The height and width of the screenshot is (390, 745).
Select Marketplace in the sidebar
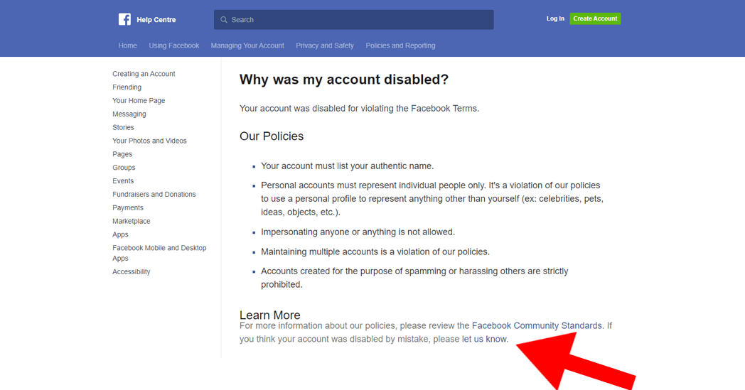tap(132, 222)
